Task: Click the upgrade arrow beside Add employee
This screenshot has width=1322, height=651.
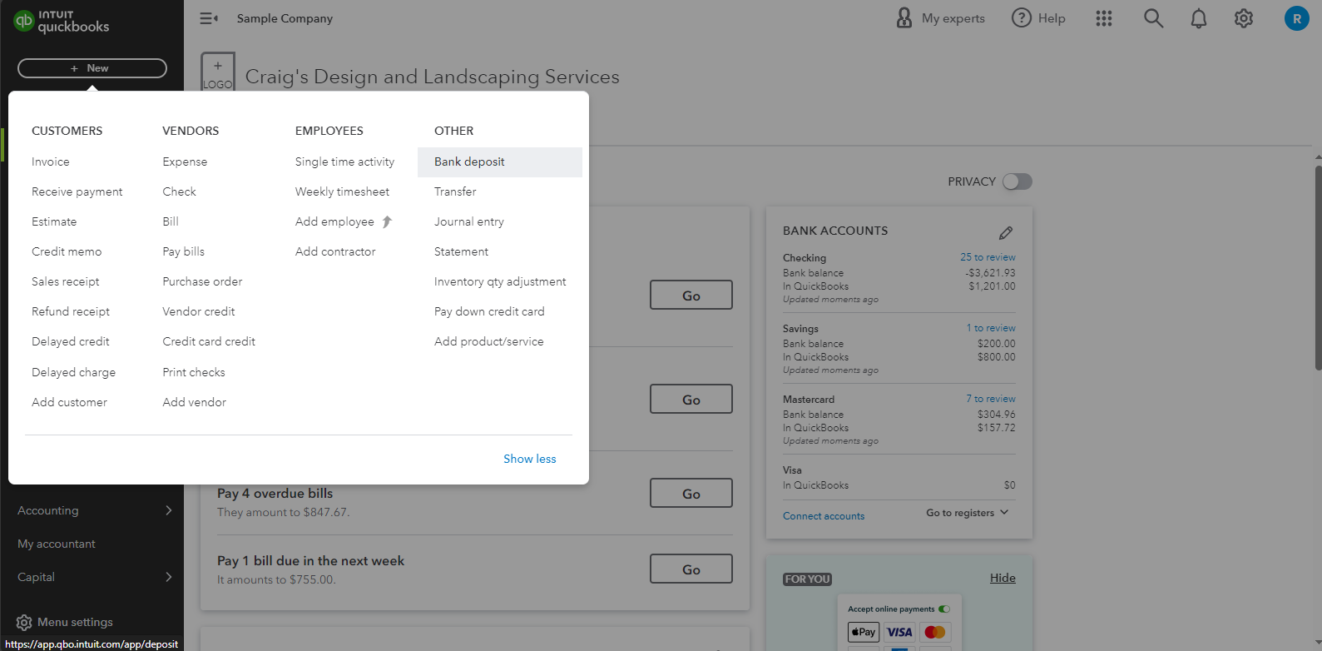Action: 387,221
